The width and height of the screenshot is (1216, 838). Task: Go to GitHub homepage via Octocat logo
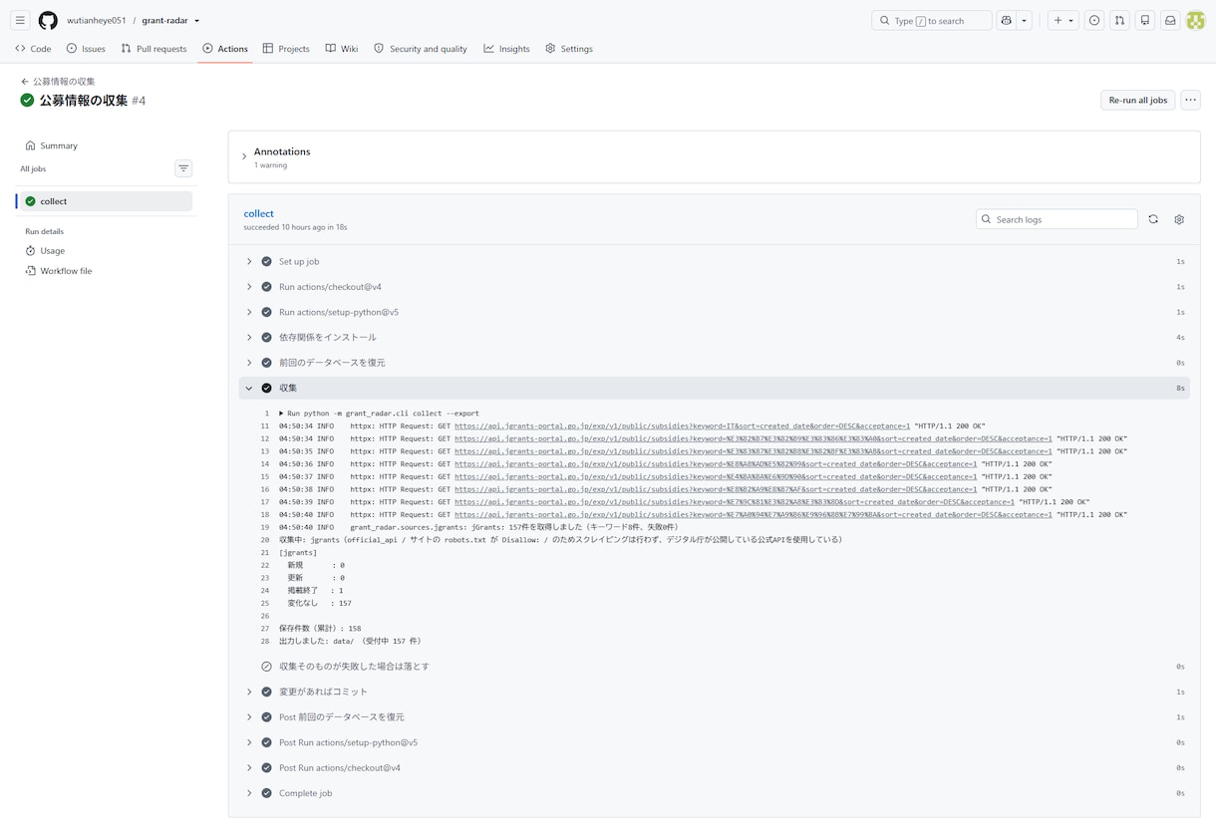click(48, 20)
